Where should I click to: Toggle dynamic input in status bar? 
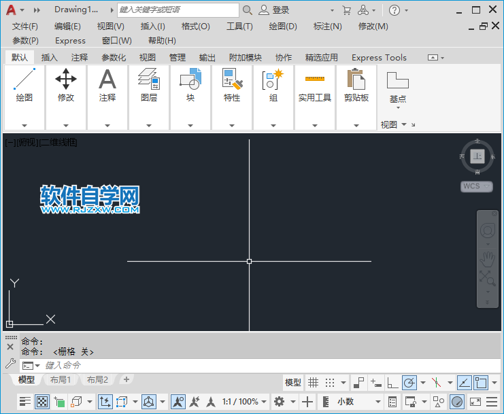[x=375, y=383]
